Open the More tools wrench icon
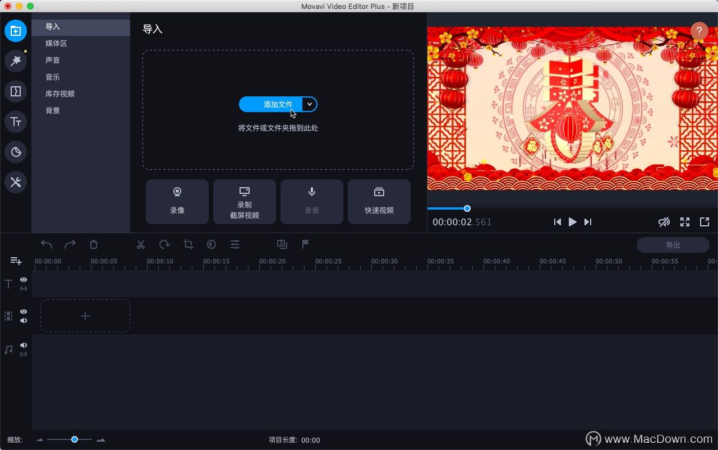Image resolution: width=718 pixels, height=450 pixels. tap(16, 182)
